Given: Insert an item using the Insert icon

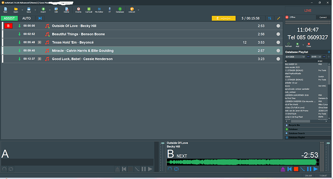Looking at the screenshot, I should [43, 10].
